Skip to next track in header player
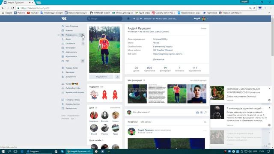 (x=141, y=18)
